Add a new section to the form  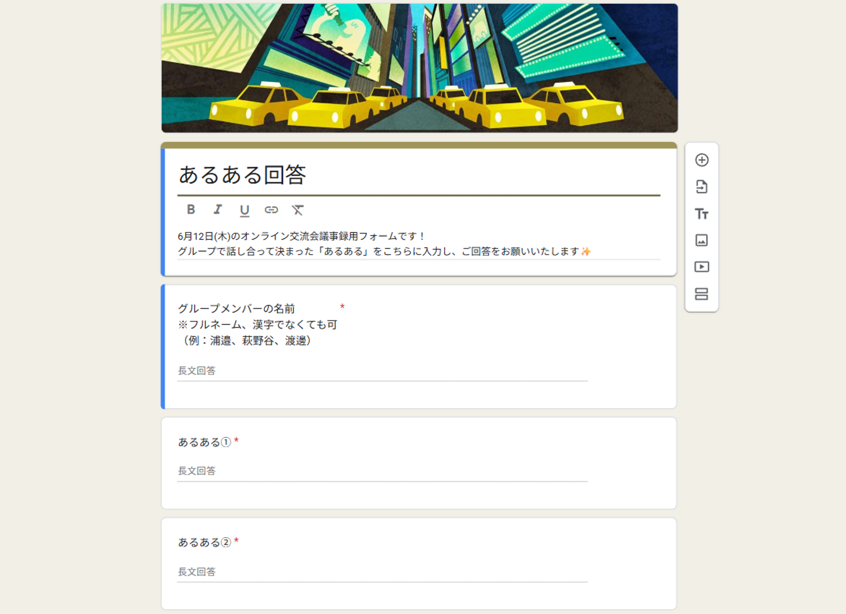tap(701, 294)
